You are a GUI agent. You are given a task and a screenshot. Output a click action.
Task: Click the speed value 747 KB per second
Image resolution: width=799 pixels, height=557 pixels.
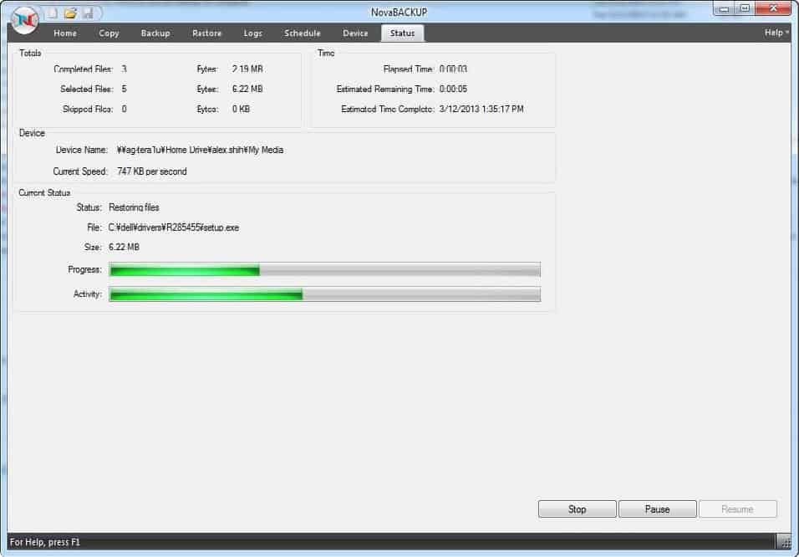152,172
